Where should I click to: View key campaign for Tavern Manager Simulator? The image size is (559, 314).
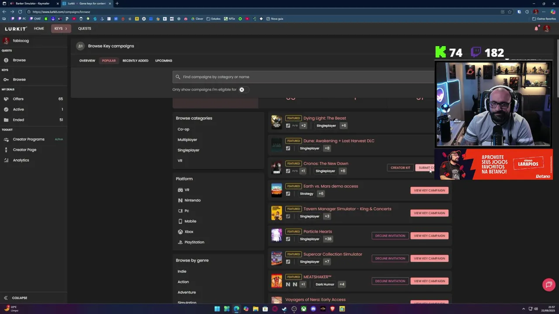[x=429, y=213]
